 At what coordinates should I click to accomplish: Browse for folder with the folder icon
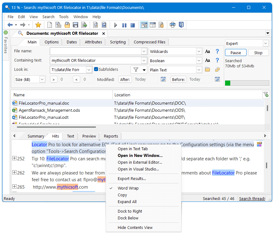[x=208, y=70]
